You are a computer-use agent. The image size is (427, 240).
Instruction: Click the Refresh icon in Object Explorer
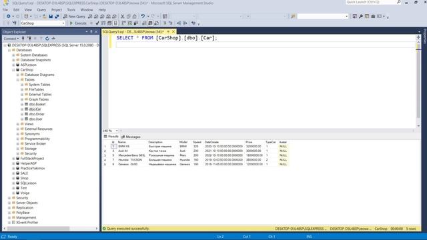(x=47, y=39)
